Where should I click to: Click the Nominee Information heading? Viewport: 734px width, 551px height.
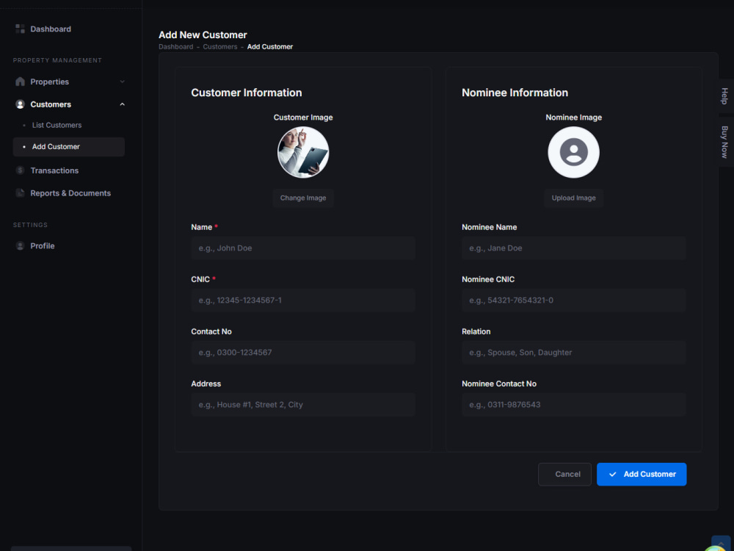515,93
